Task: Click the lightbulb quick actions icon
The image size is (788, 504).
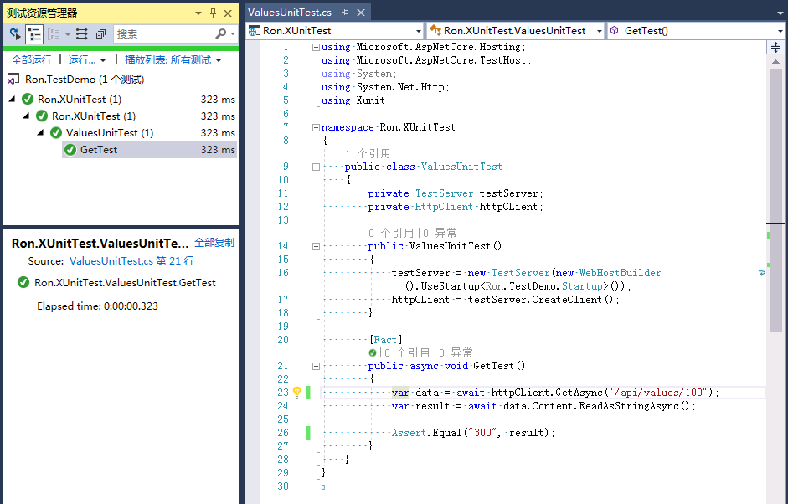Action: [x=296, y=393]
